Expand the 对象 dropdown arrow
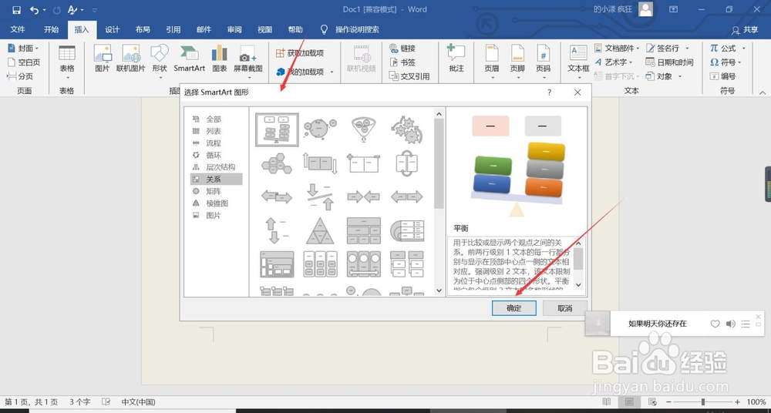 click(x=681, y=76)
